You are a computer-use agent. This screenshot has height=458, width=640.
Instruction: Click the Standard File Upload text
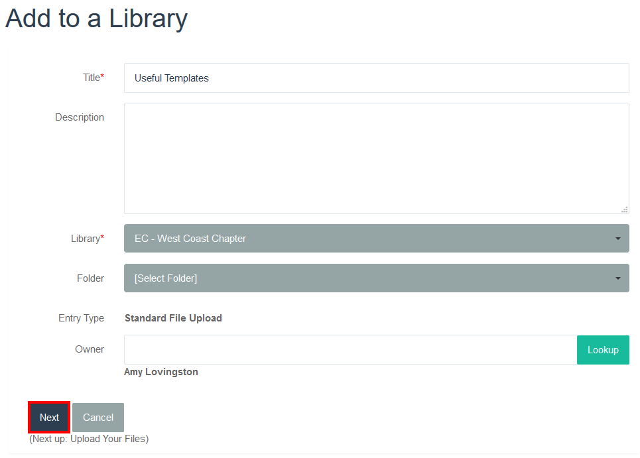tap(173, 318)
